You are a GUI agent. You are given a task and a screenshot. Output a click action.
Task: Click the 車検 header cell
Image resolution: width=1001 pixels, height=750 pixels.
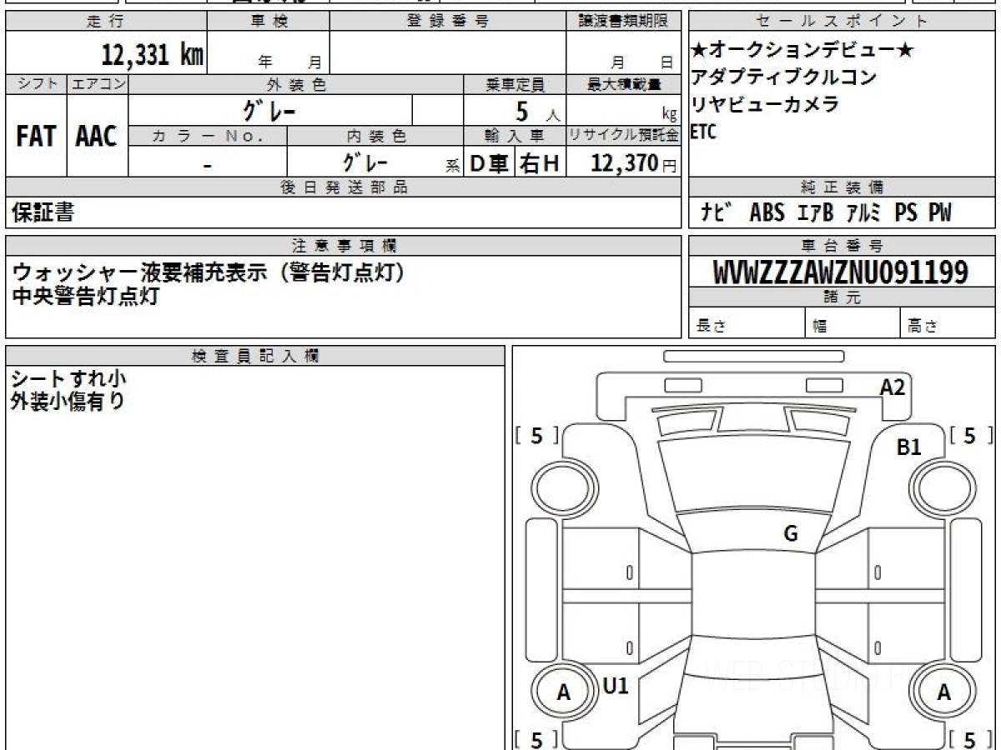pos(269,22)
